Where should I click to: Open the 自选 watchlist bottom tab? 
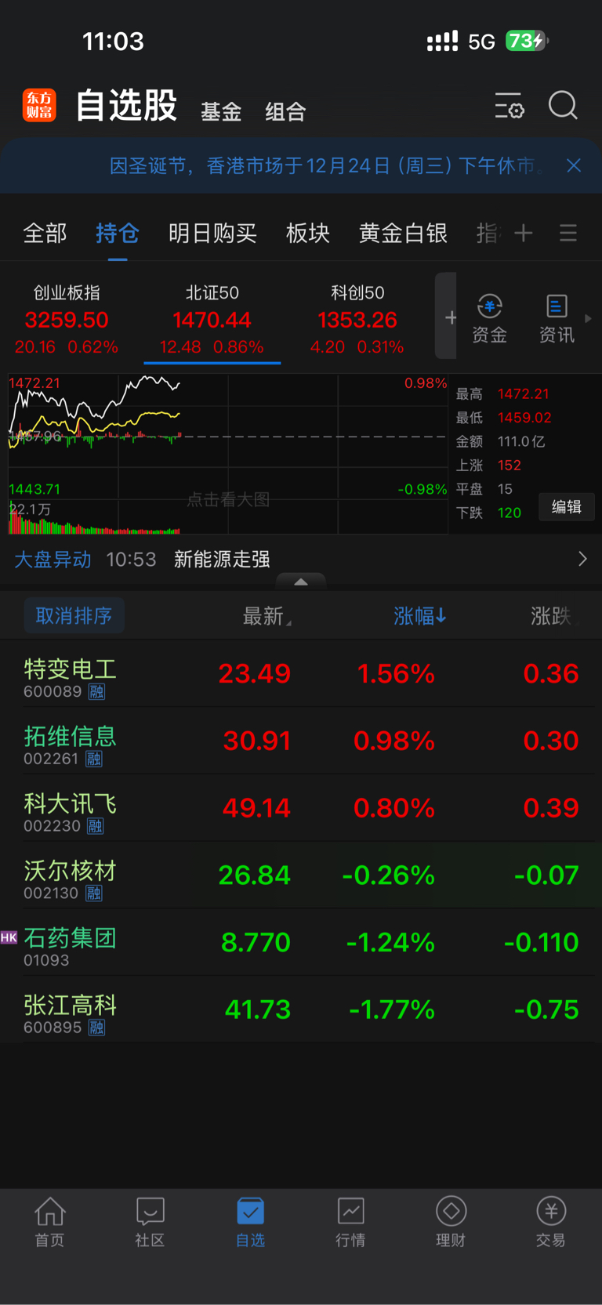click(x=250, y=1223)
